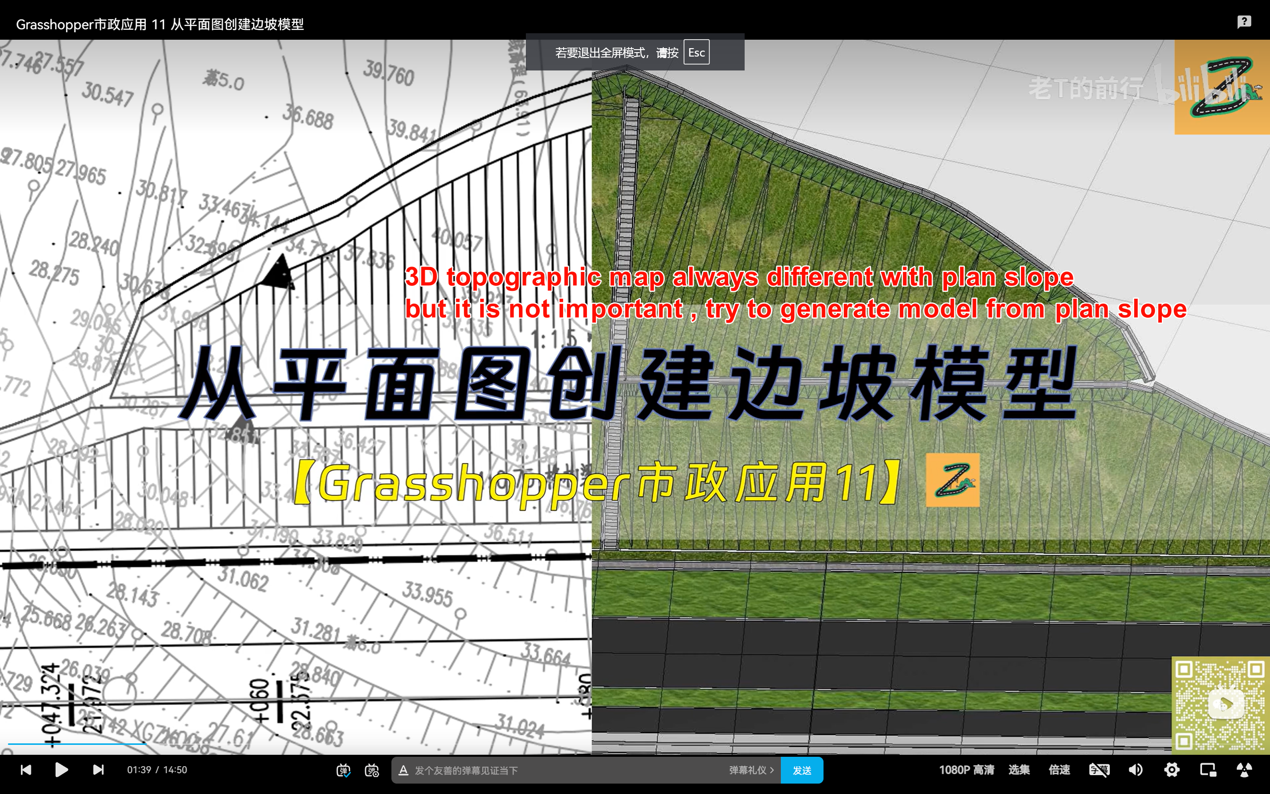
Task: Open the 1080P 高清 quality menu
Action: (x=966, y=770)
